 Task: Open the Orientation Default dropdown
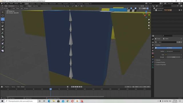[22, 6]
